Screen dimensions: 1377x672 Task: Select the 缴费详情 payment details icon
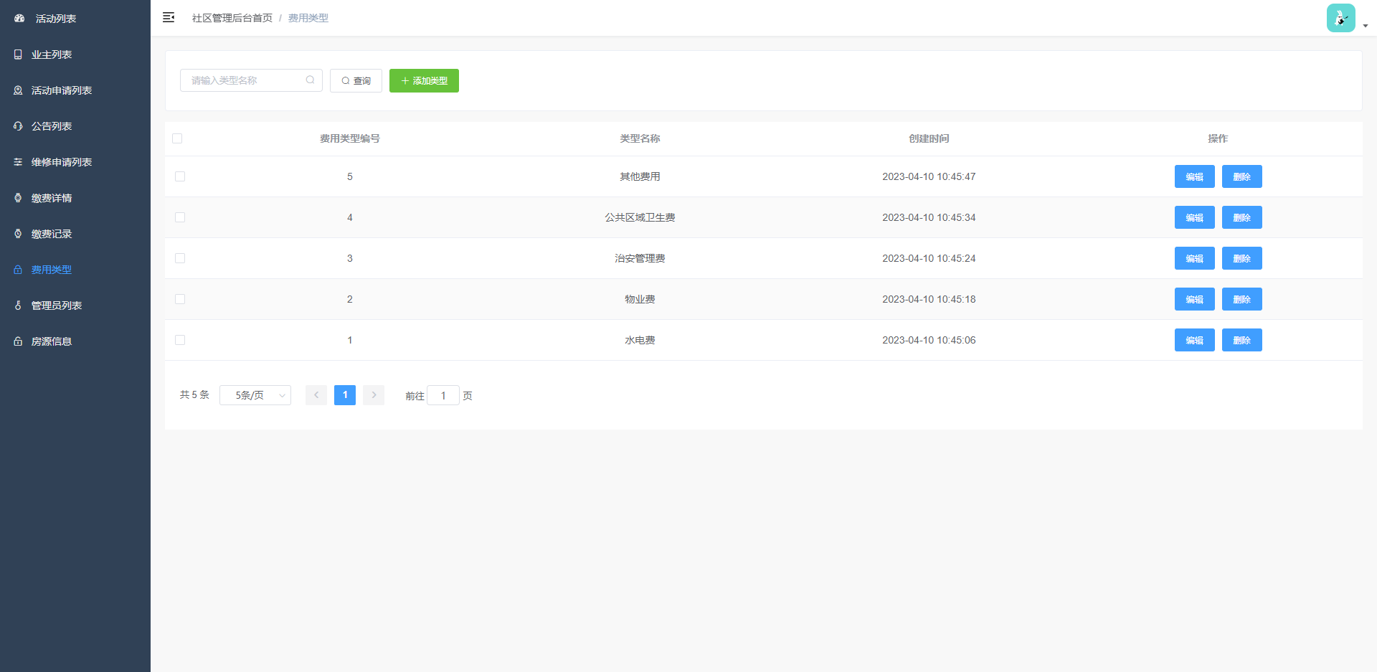(18, 198)
